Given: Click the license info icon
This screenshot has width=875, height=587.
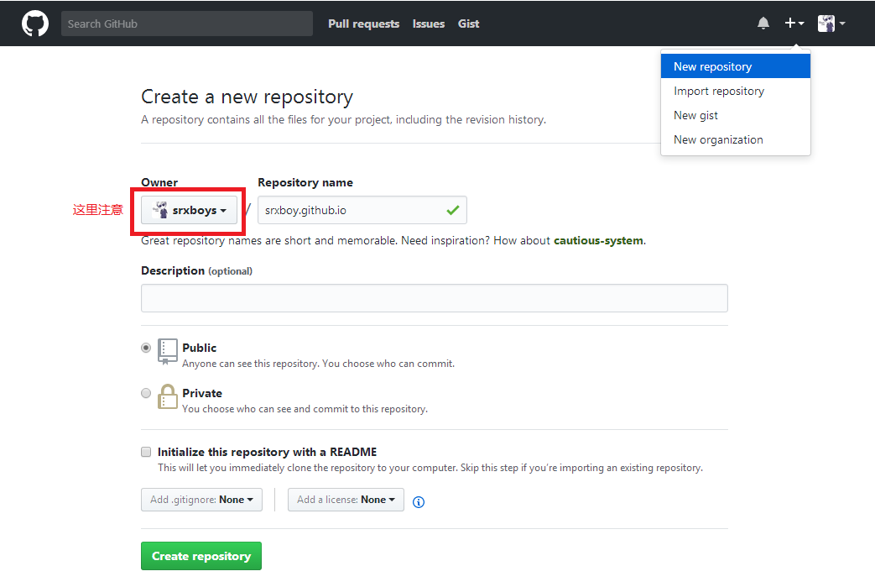Looking at the screenshot, I should (x=418, y=501).
